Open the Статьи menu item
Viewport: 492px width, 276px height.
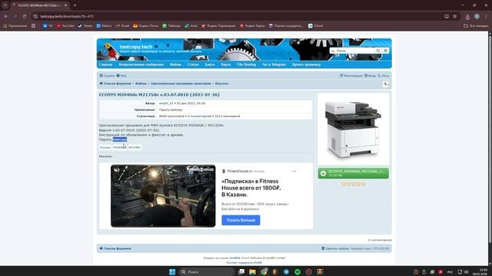coord(193,64)
